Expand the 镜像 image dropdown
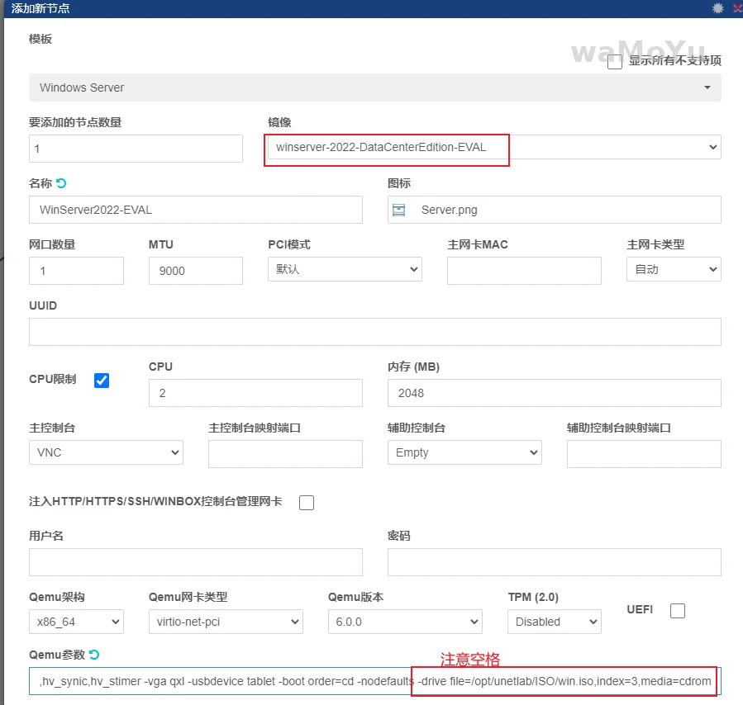 tap(493, 147)
